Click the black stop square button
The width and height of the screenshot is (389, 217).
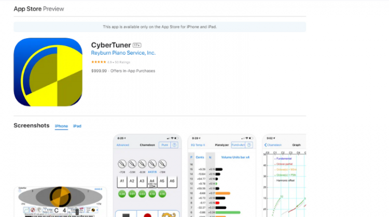point(126,215)
